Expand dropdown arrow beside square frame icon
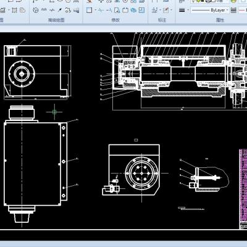This screenshot has height=247, width=247. pyautogui.click(x=95, y=10)
